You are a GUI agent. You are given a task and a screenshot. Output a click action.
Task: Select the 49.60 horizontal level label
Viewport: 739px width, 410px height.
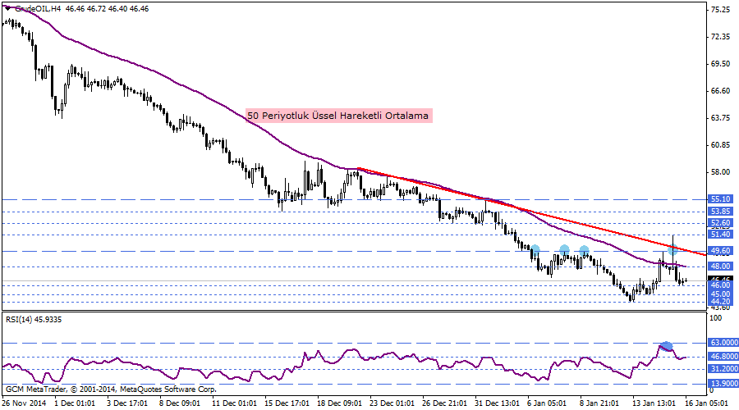[720, 251]
